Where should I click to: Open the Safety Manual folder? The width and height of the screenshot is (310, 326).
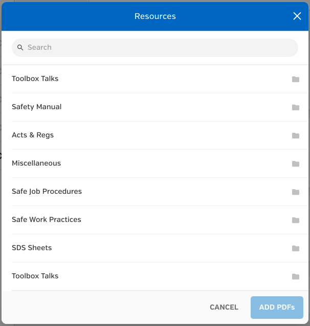tap(160, 107)
